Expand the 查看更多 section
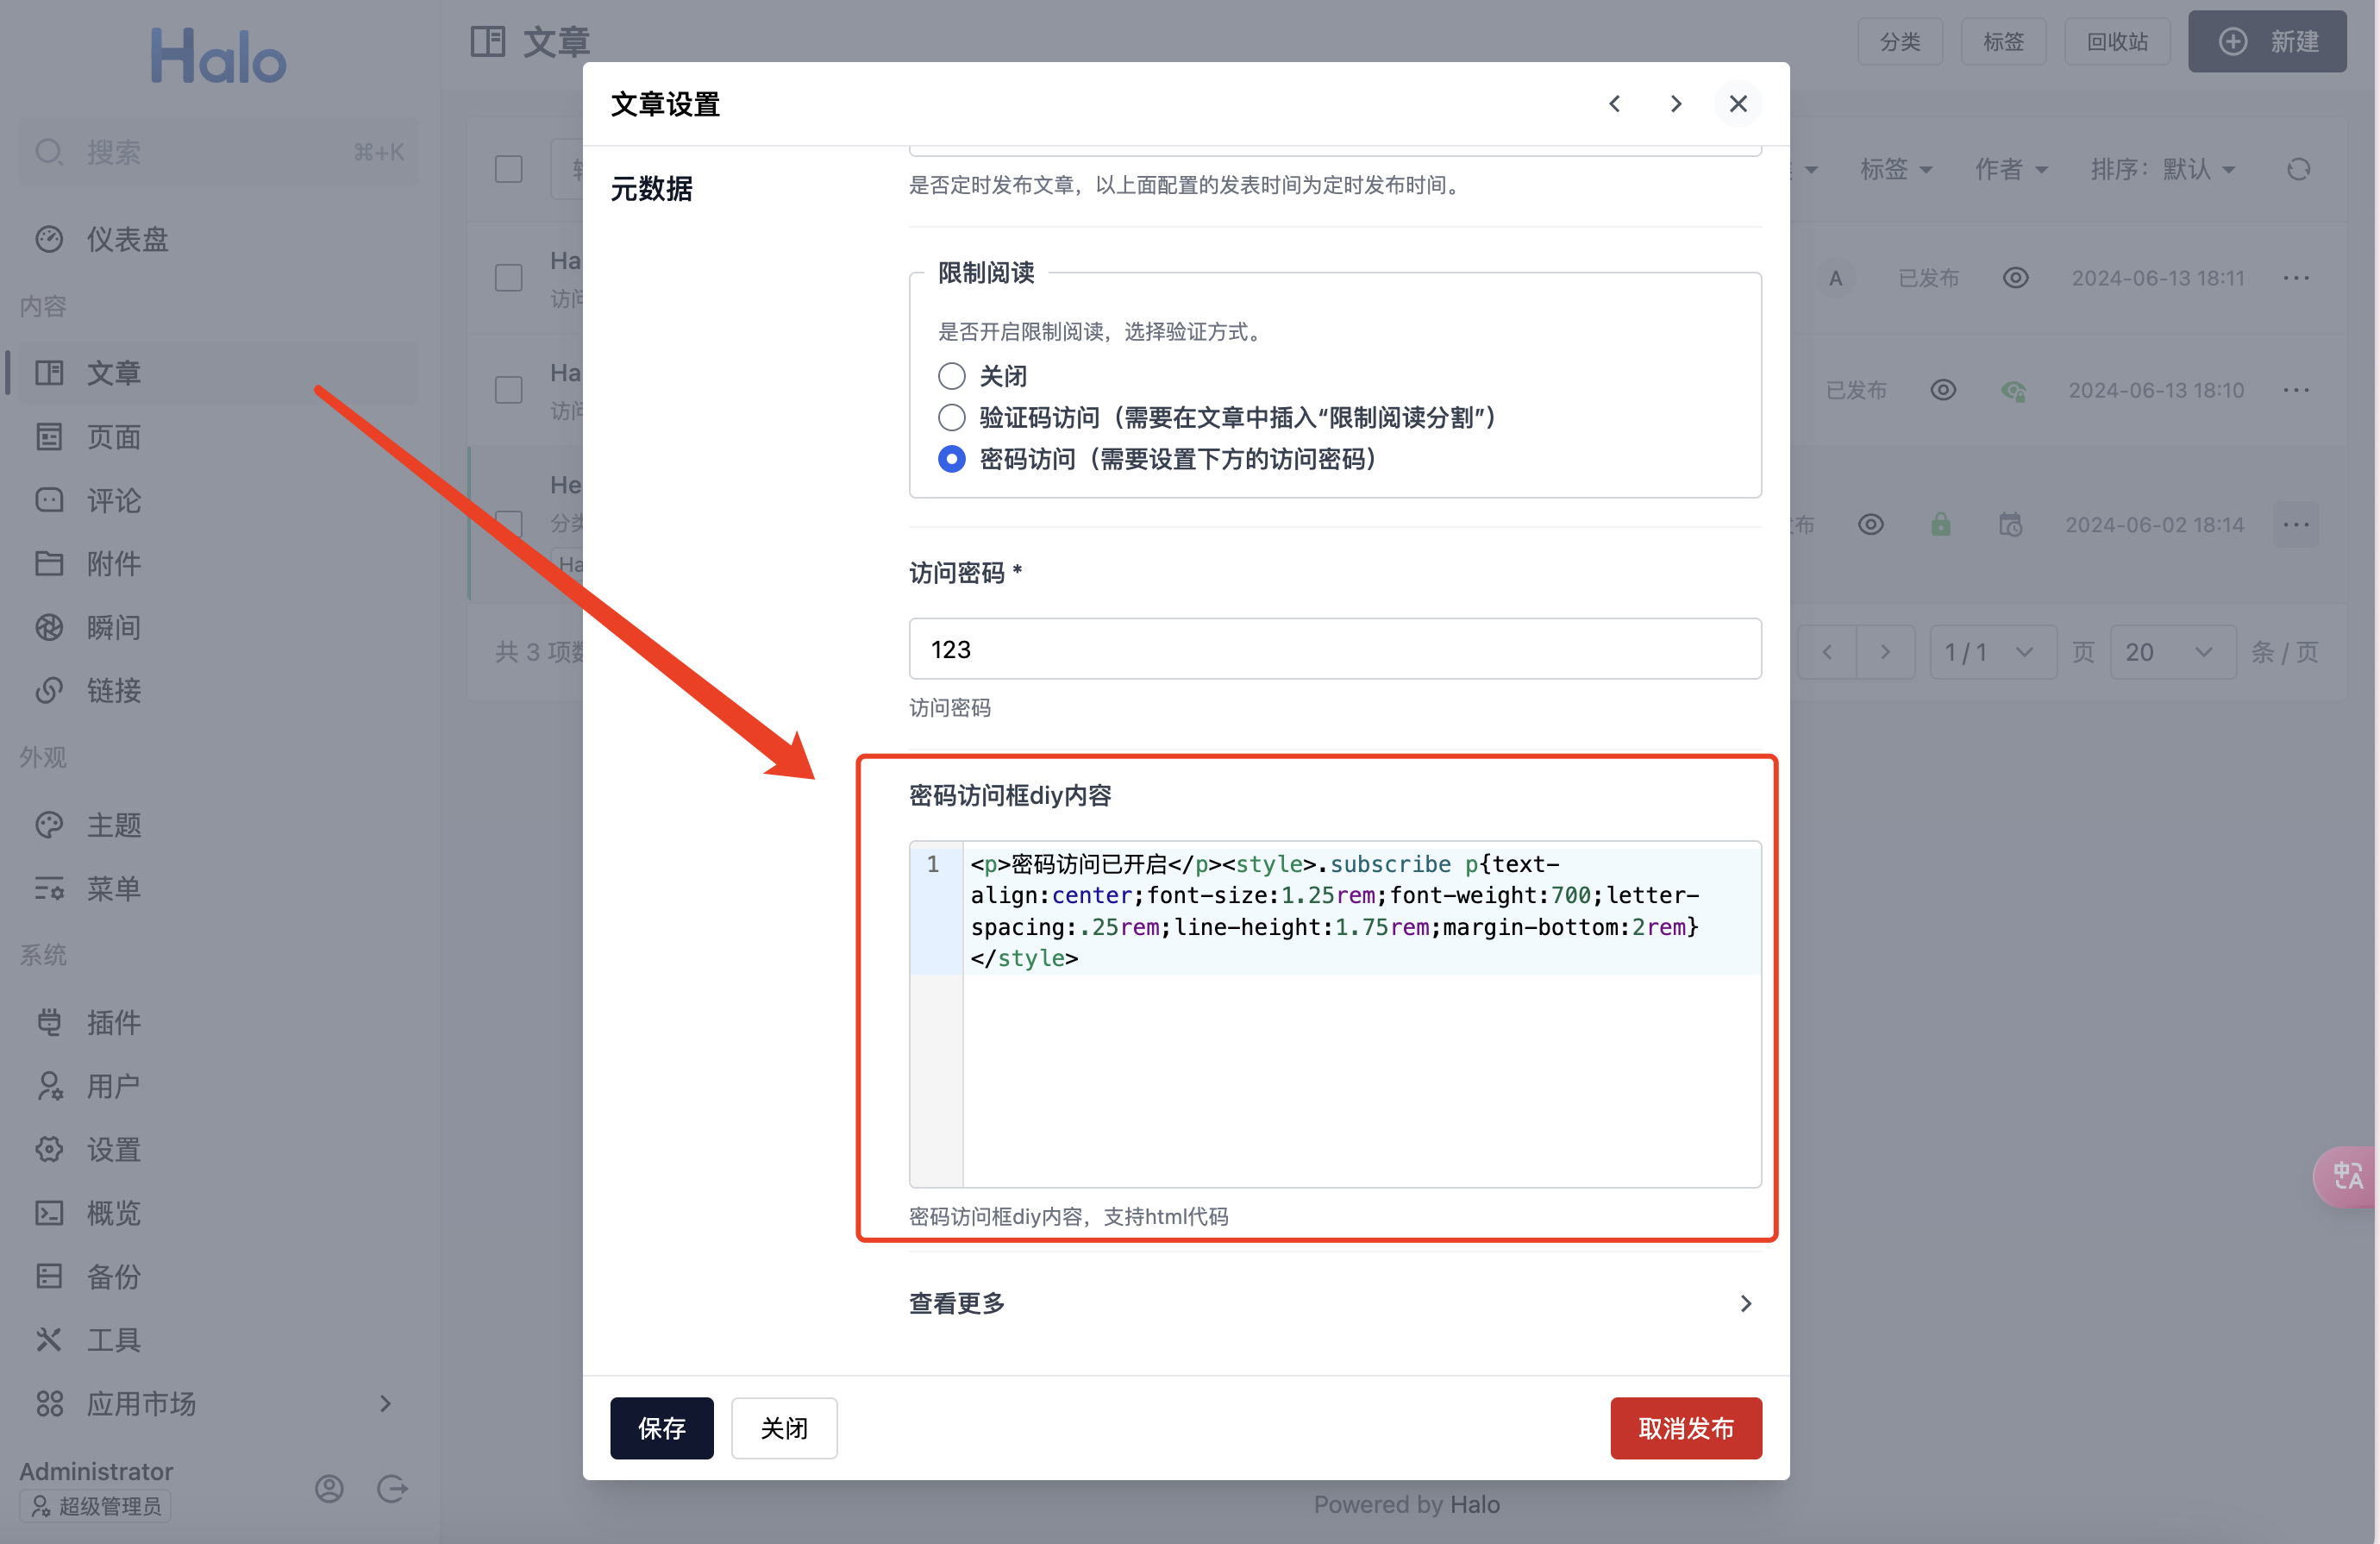 [1335, 1303]
